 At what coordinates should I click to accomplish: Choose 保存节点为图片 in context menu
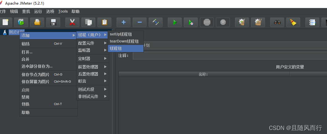48,75
